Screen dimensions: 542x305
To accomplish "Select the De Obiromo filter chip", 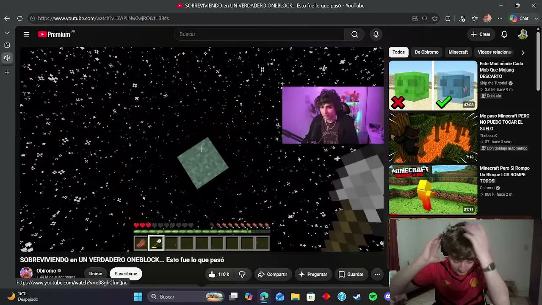I will [x=426, y=52].
